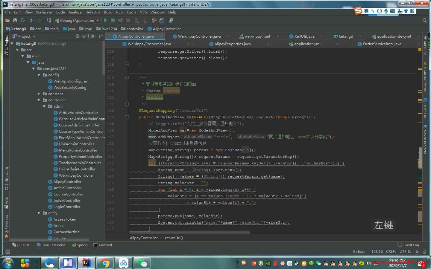Open WeChat from the Windows taskbar

pyautogui.click(x=142, y=263)
